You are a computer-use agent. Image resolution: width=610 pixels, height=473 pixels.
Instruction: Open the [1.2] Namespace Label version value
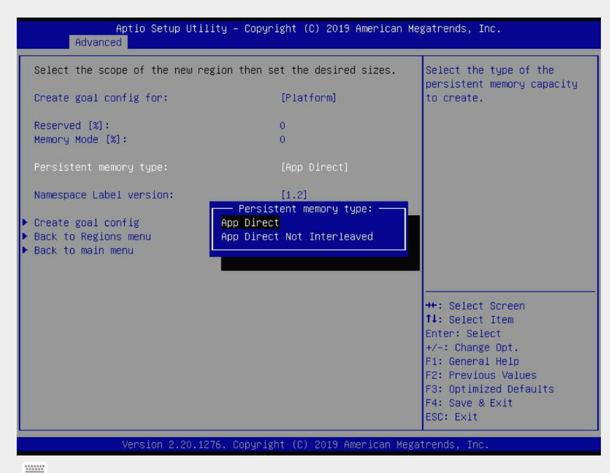point(294,195)
